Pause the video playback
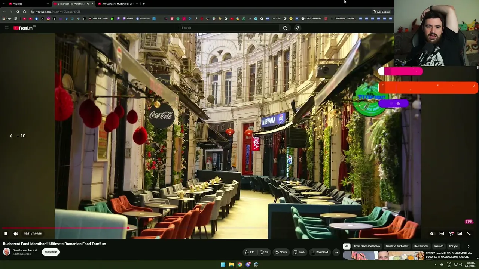The height and width of the screenshot is (269, 479). pos(6,234)
